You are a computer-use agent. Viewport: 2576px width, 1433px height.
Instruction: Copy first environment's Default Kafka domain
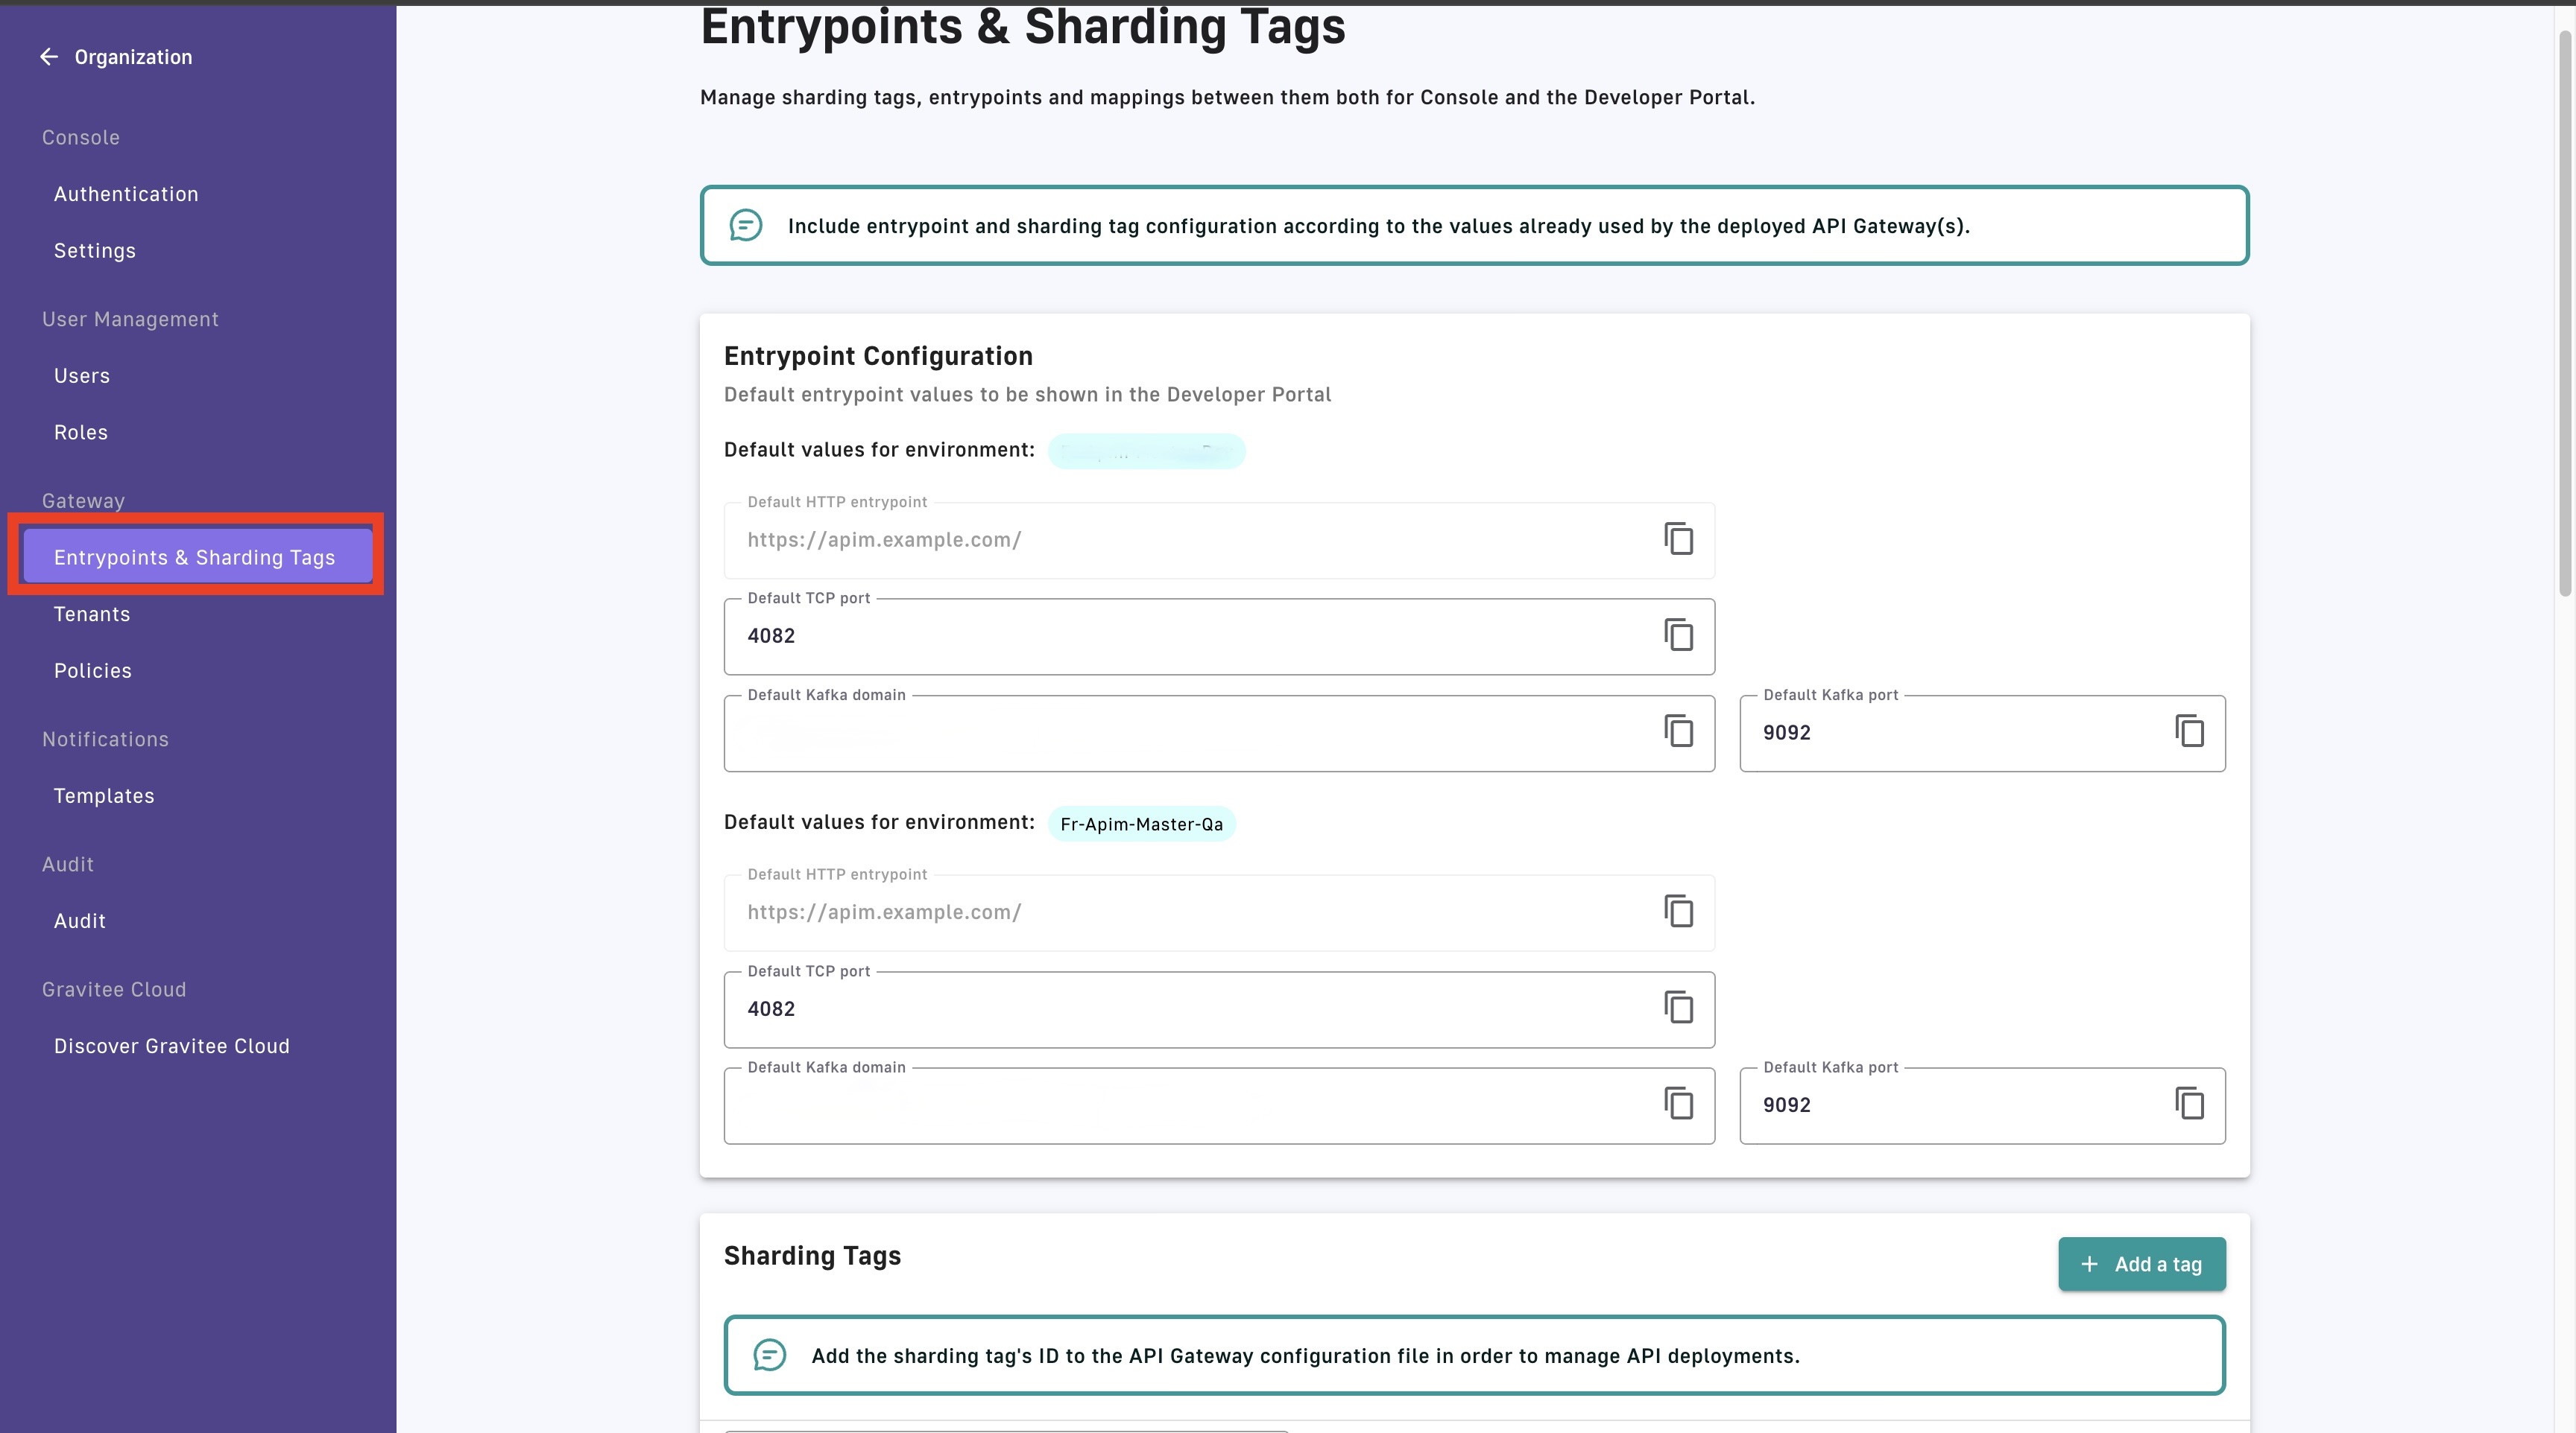click(x=1678, y=731)
